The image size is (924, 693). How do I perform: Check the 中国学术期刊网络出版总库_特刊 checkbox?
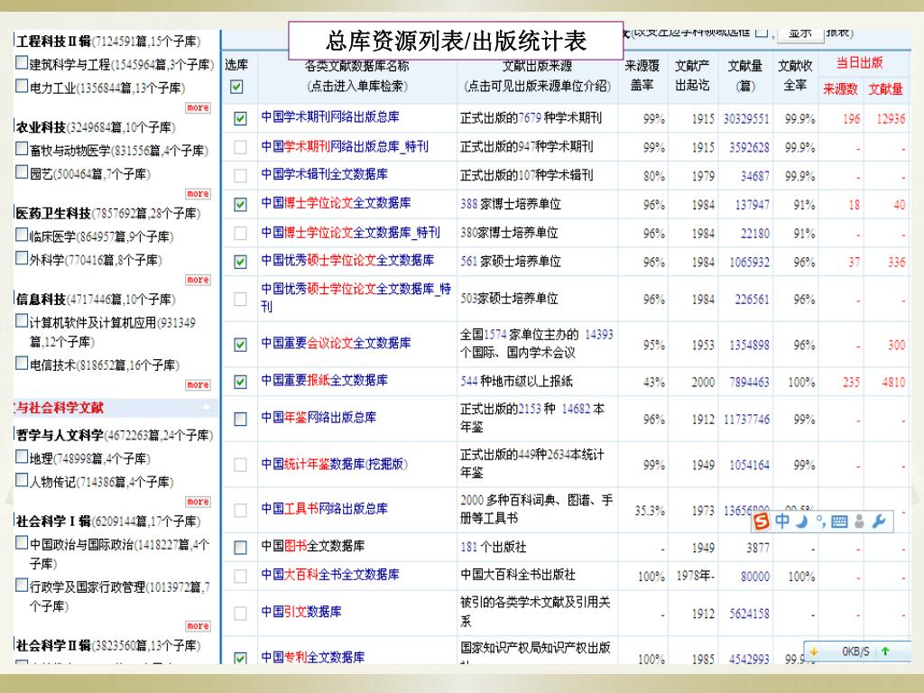(240, 147)
